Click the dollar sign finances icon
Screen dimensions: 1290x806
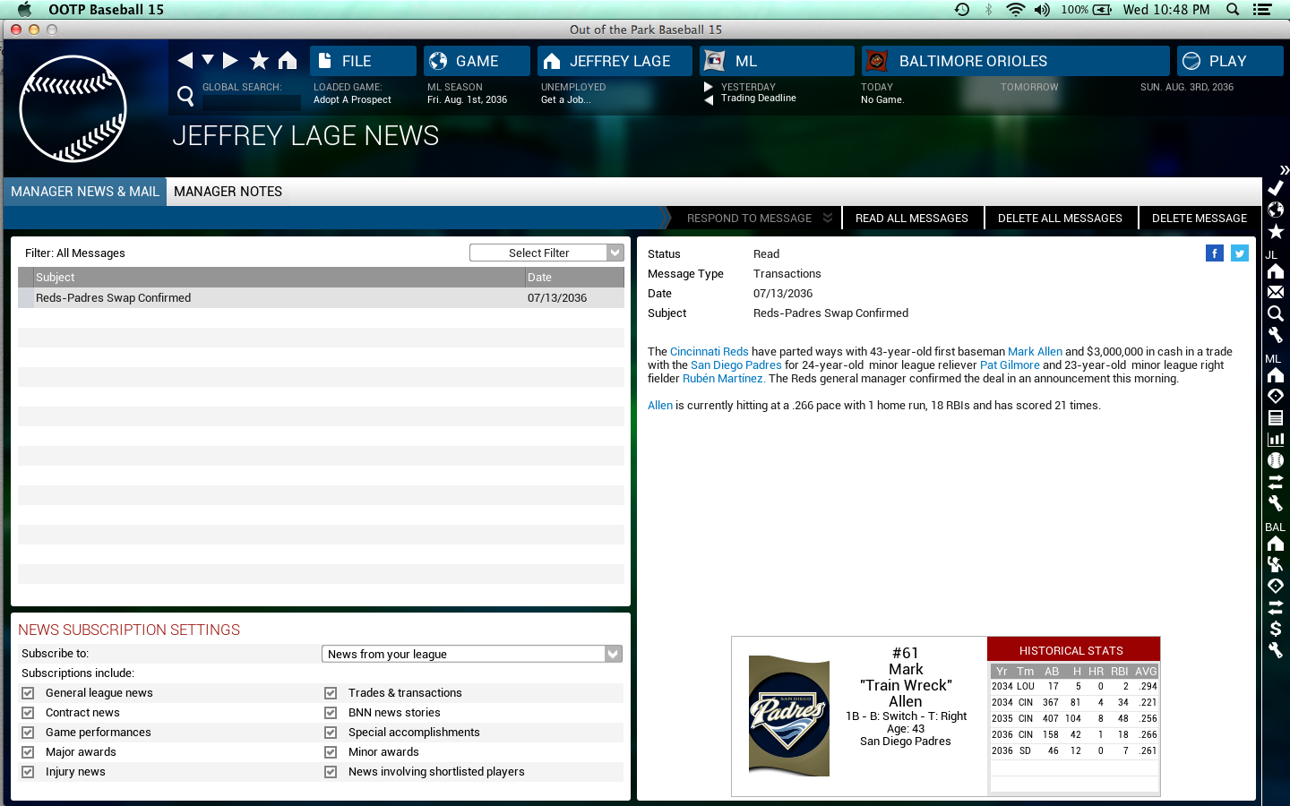tap(1276, 629)
